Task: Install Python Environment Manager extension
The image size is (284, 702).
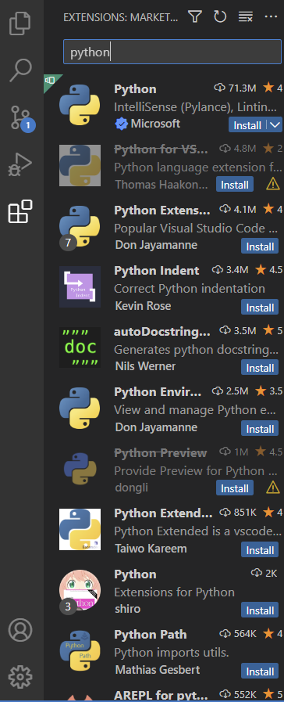Action: (260, 428)
